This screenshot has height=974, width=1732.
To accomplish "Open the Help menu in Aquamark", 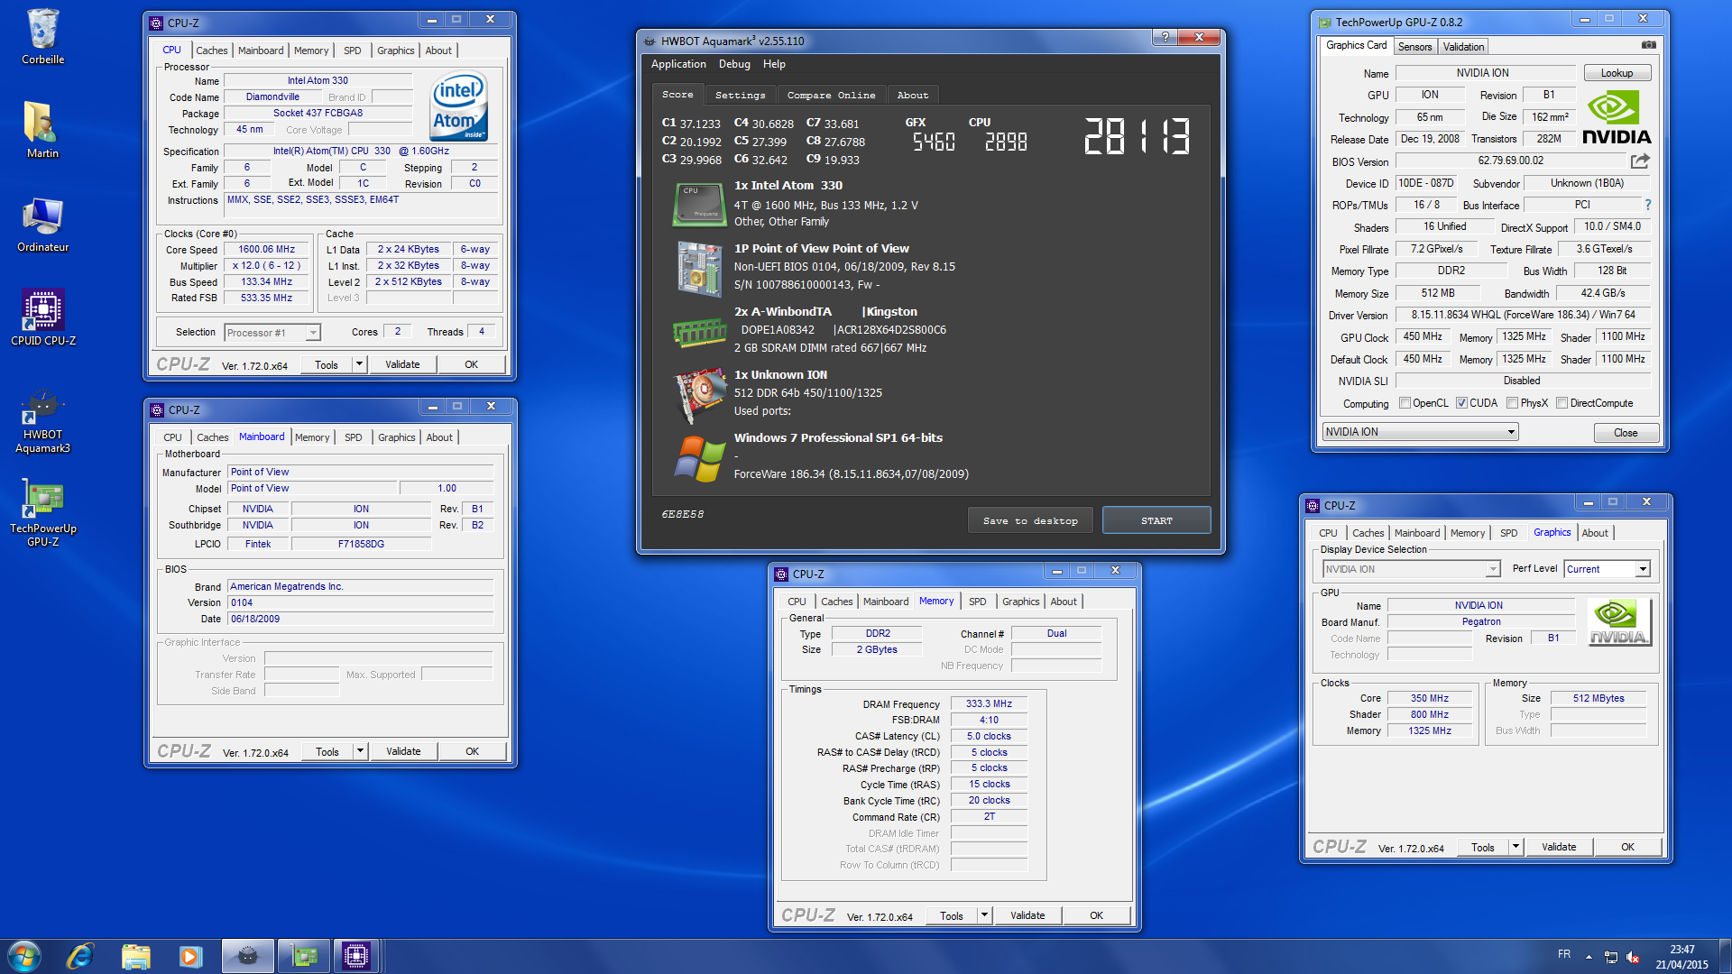I will click(x=774, y=64).
